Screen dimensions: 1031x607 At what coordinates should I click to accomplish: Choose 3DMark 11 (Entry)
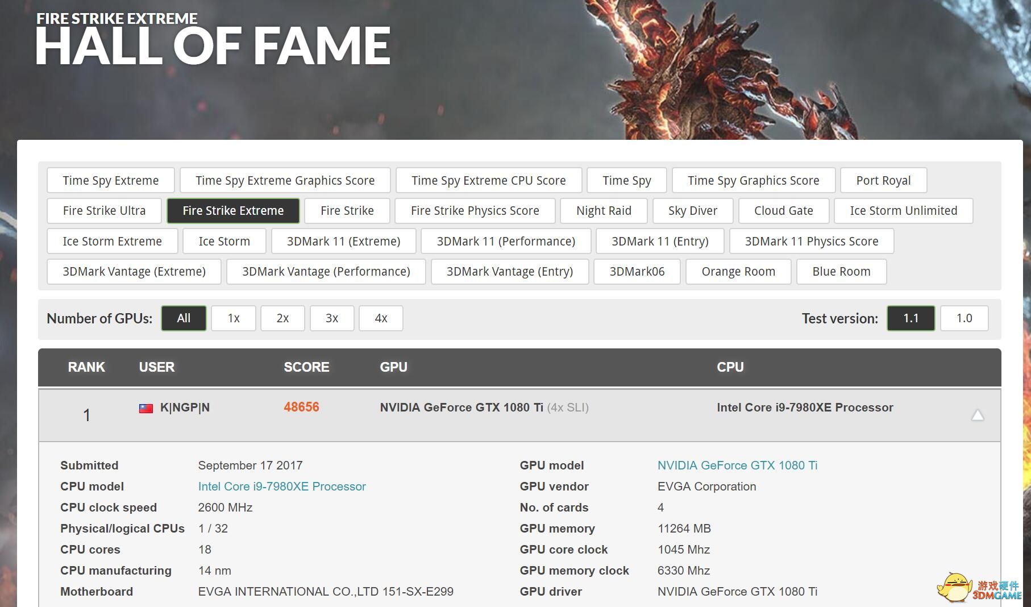660,241
